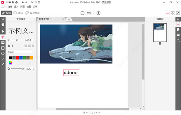Click the new document icon in title bar
The width and height of the screenshot is (181, 115).
(6, 2)
